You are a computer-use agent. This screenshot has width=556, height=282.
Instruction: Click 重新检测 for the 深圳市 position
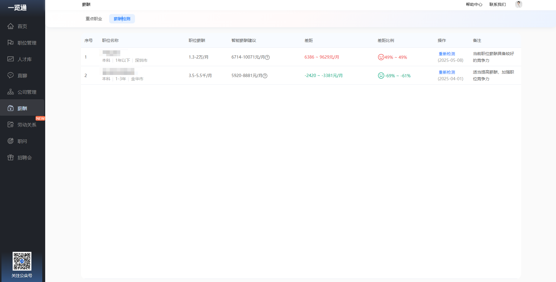pos(447,54)
